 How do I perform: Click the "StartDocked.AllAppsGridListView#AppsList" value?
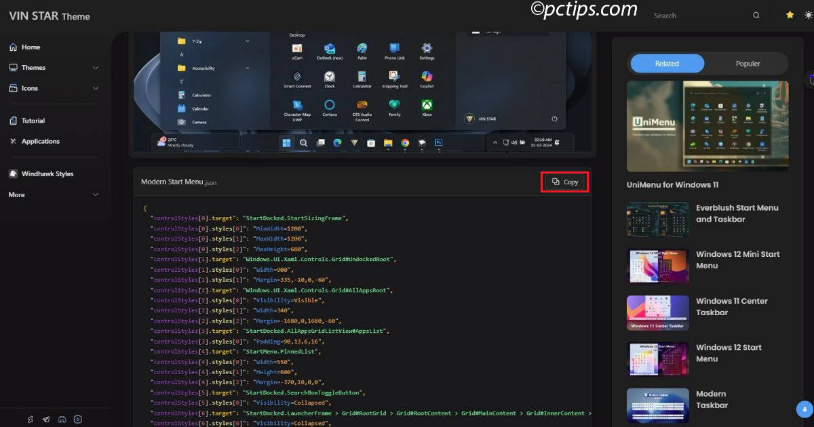coord(315,331)
